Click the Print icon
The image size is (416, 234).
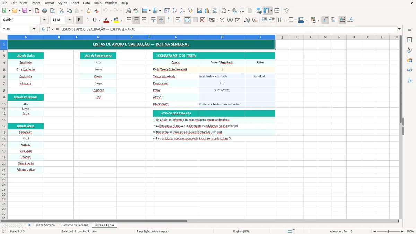45,11
